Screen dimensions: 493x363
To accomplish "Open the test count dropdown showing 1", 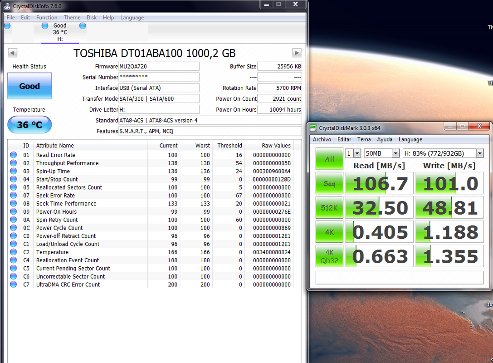I will (x=353, y=153).
